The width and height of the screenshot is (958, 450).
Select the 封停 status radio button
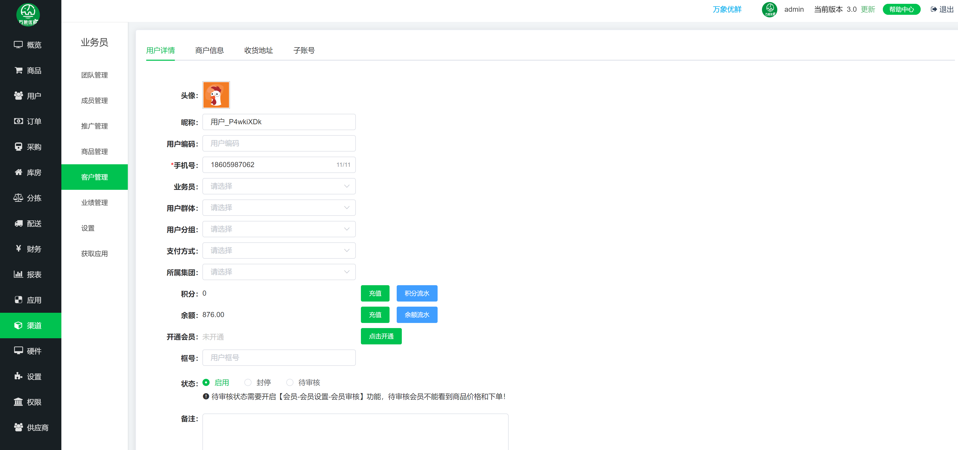point(248,382)
